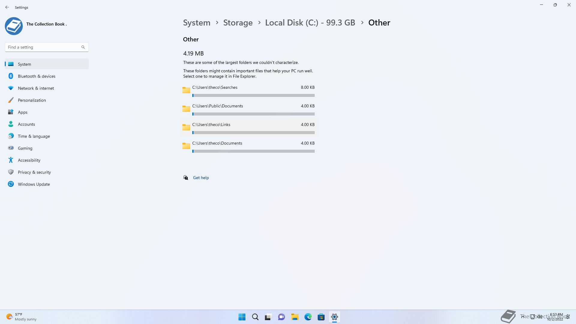The width and height of the screenshot is (576, 324).
Task: Click usage bar under Public\Documents
Action: (x=253, y=114)
